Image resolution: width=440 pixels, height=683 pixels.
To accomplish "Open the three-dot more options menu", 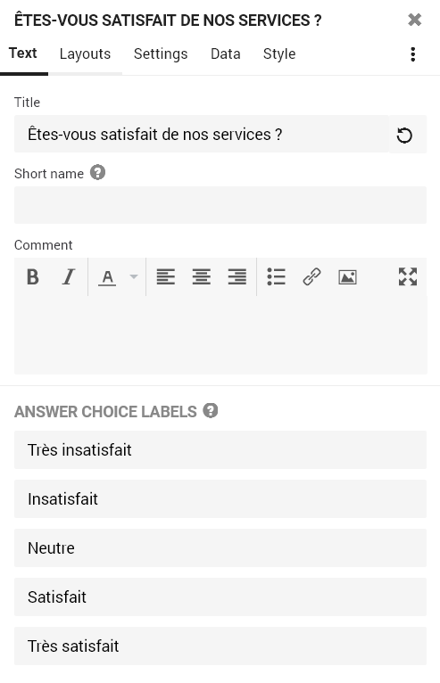I will click(413, 54).
